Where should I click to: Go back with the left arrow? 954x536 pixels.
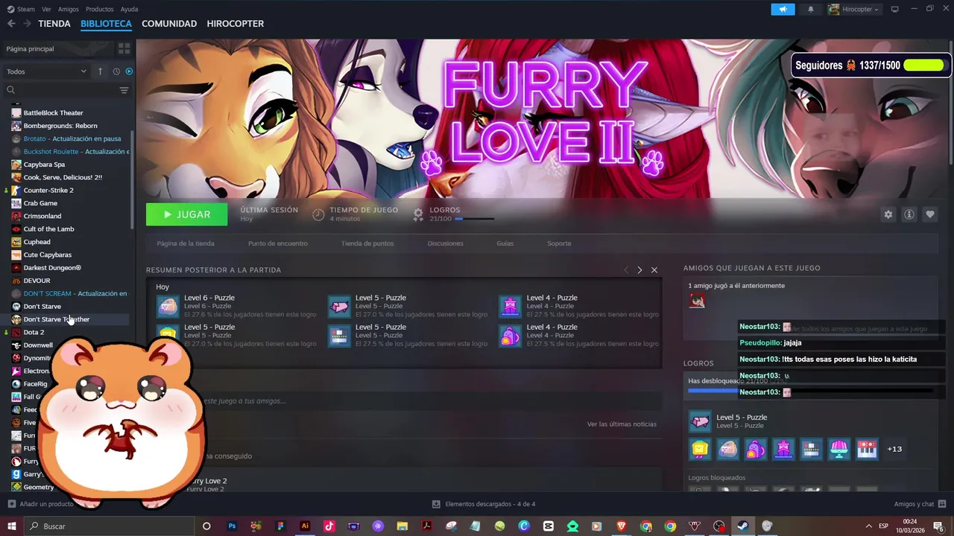pos(11,24)
